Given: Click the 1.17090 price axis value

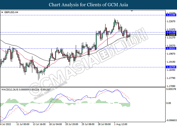Looking at the screenshot, I should pos(171,86).
